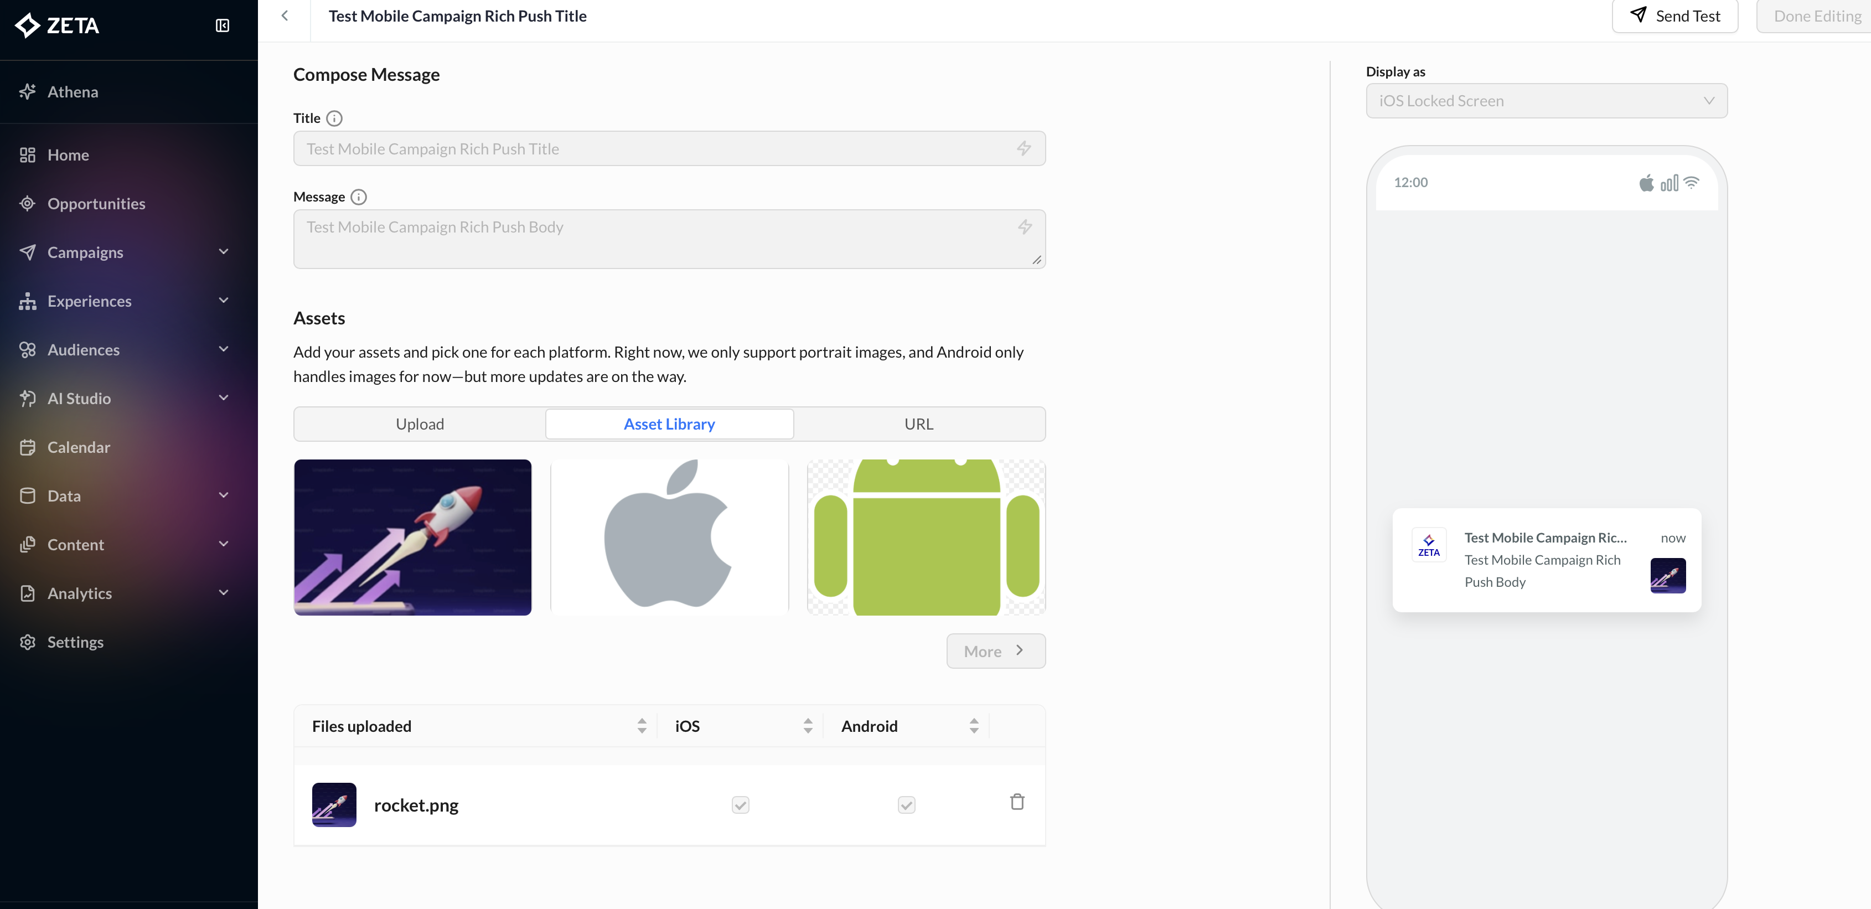Viewport: 1871px width, 909px height.
Task: Click the info icon next to Title
Action: point(334,118)
